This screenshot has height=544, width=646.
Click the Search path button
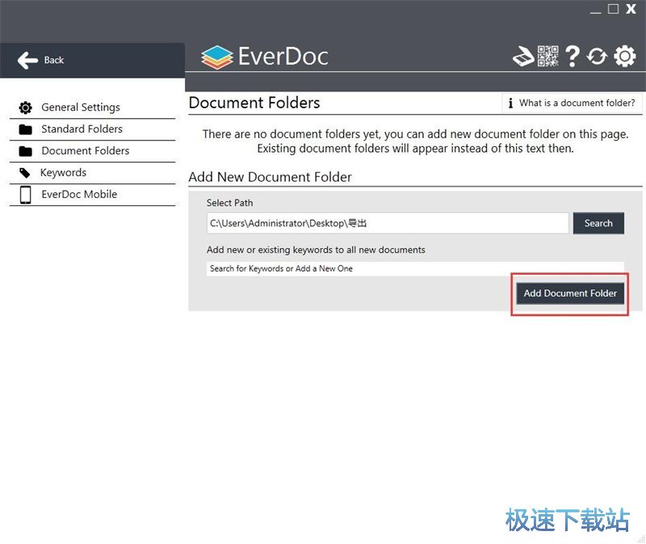click(598, 223)
